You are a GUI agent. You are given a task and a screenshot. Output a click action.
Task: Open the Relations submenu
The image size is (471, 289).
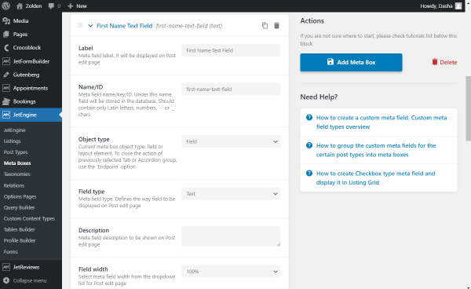(x=14, y=185)
